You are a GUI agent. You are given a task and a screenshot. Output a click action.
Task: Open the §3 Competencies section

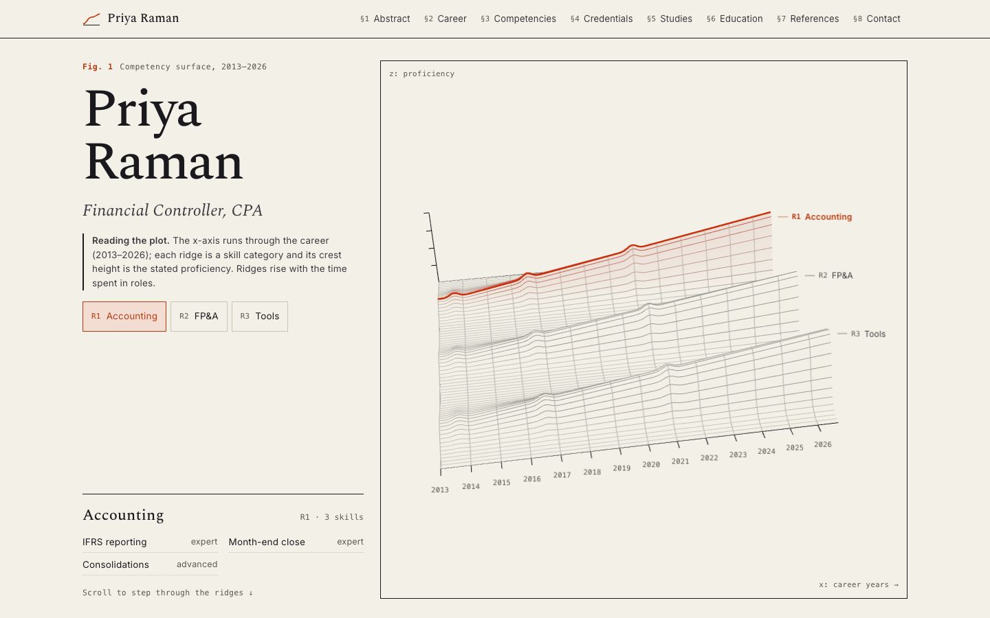[518, 19]
